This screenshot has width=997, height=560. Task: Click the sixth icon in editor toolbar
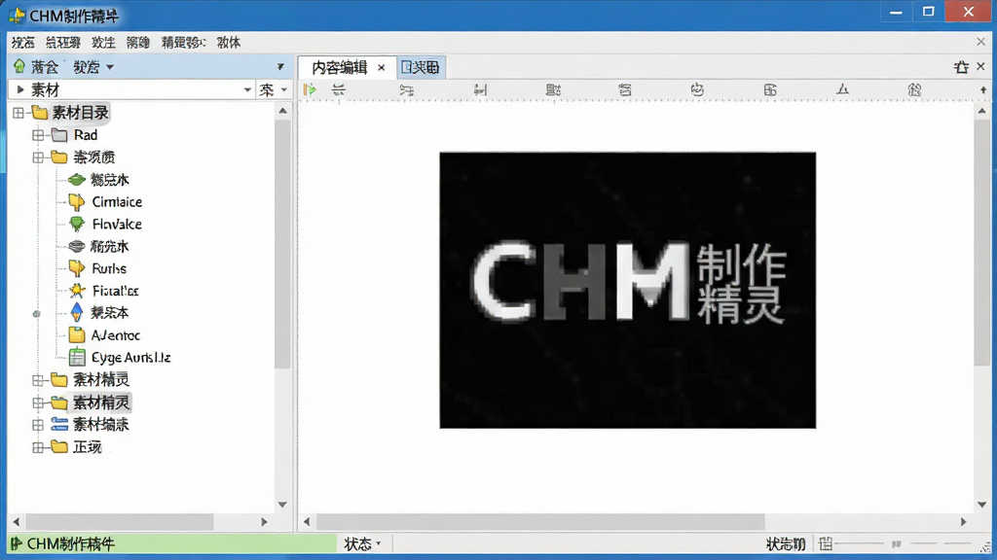coord(625,90)
